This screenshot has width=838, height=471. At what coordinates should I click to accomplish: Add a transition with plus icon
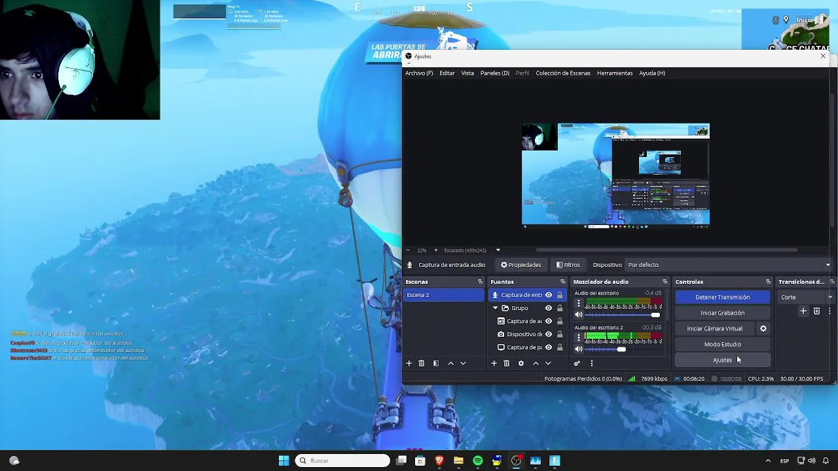(x=803, y=311)
